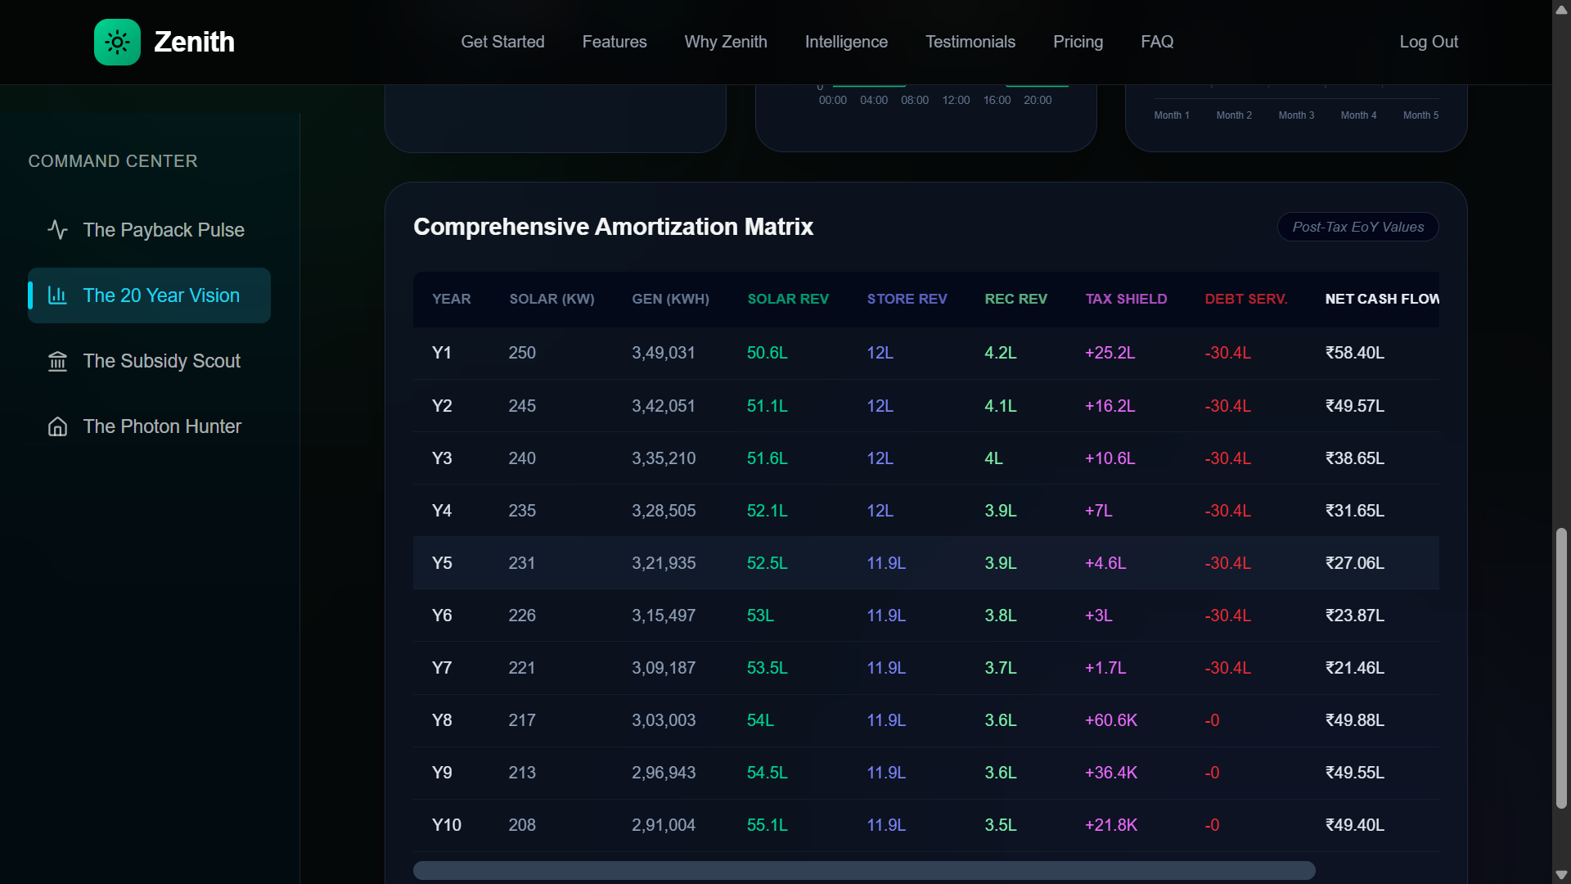Click the table's horizontal scrollbar
The width and height of the screenshot is (1571, 884).
(863, 870)
